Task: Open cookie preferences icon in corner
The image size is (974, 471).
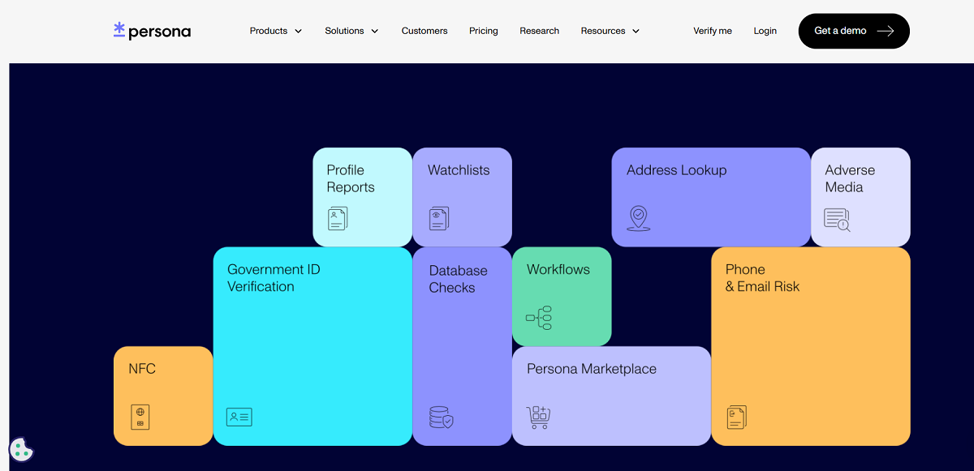Action: (21, 449)
